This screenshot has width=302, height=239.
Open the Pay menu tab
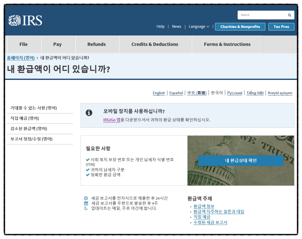(x=57, y=44)
